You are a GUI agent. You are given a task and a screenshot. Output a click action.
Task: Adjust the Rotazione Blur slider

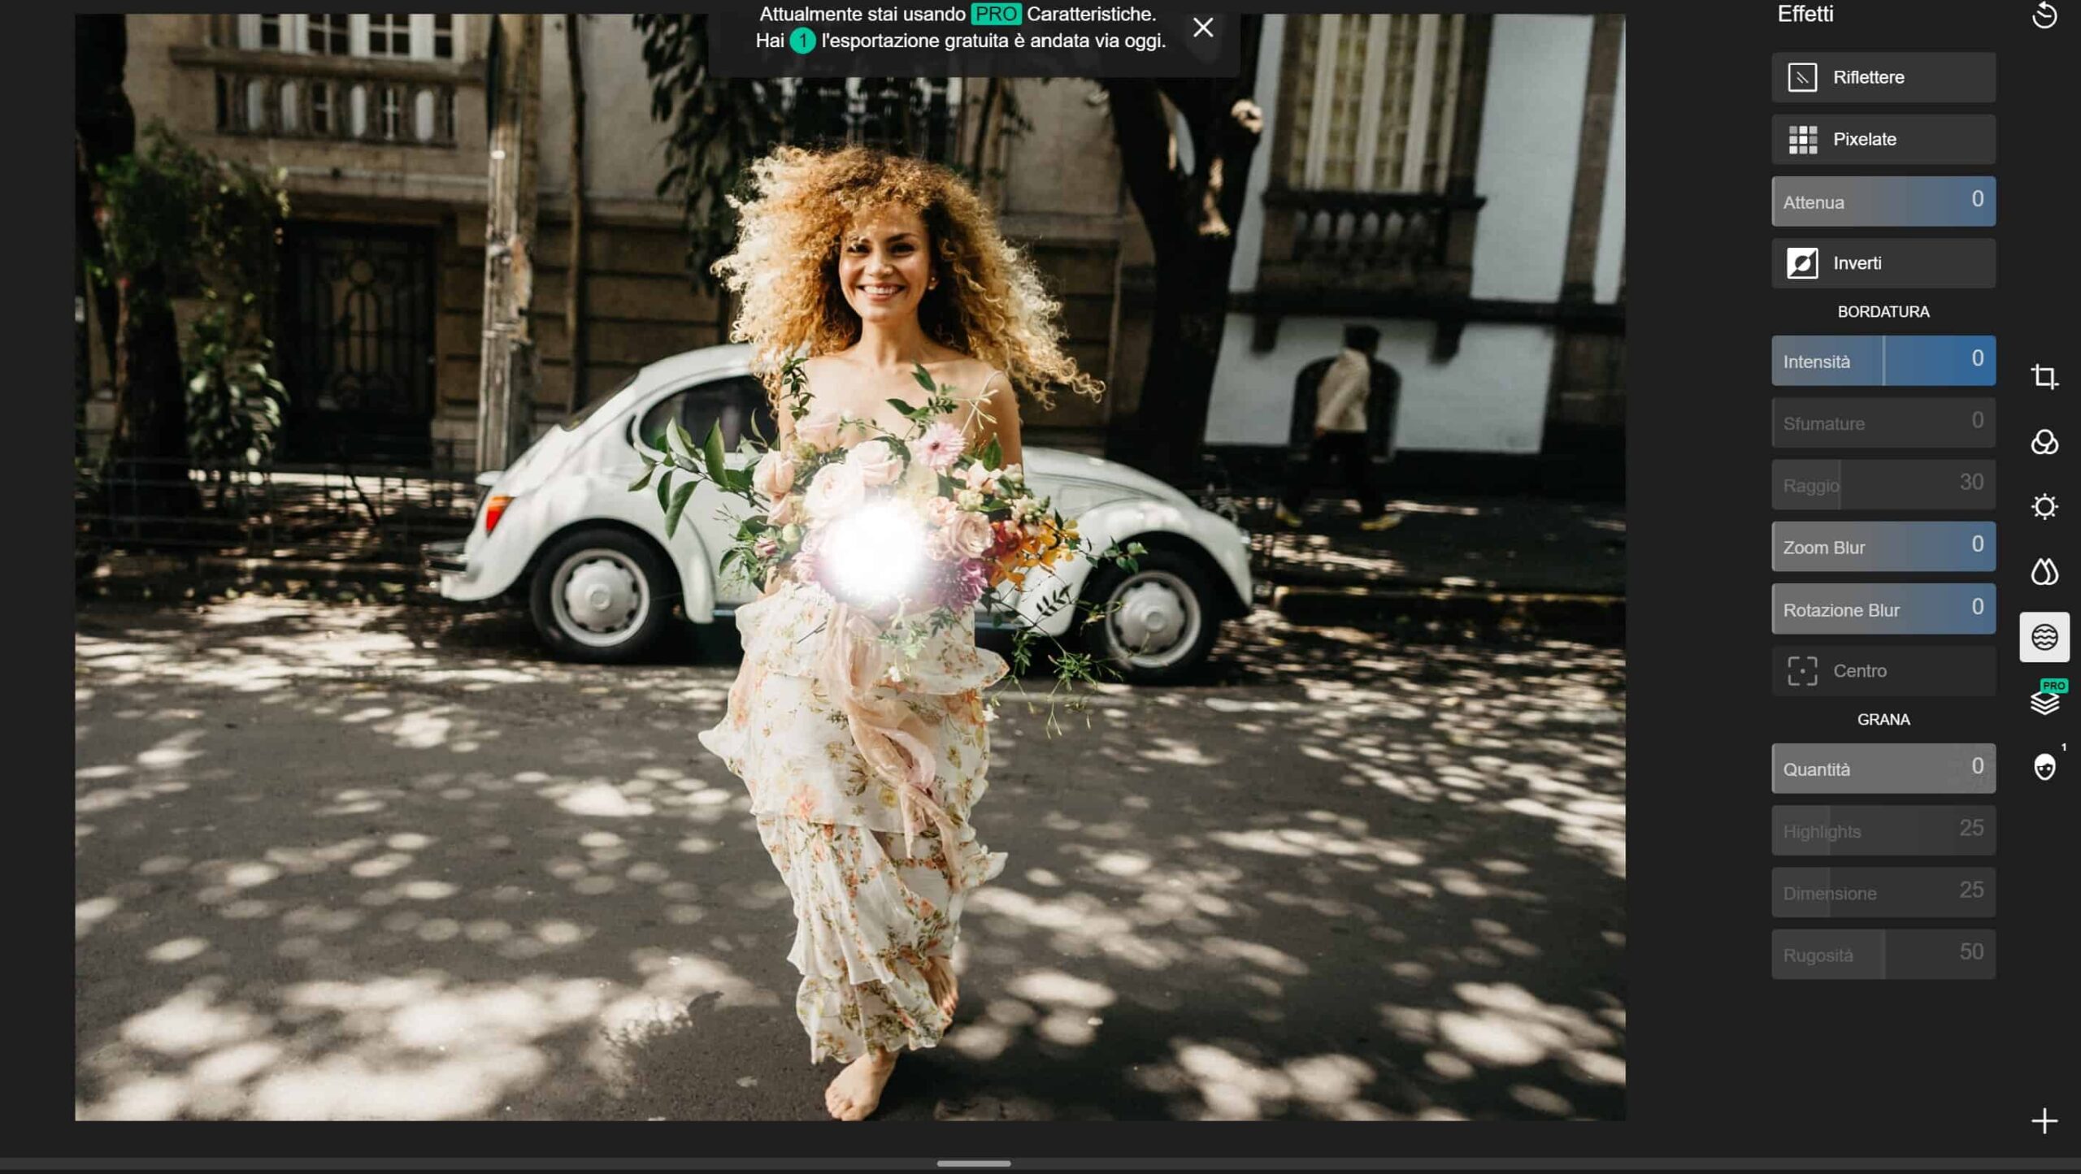(1883, 609)
